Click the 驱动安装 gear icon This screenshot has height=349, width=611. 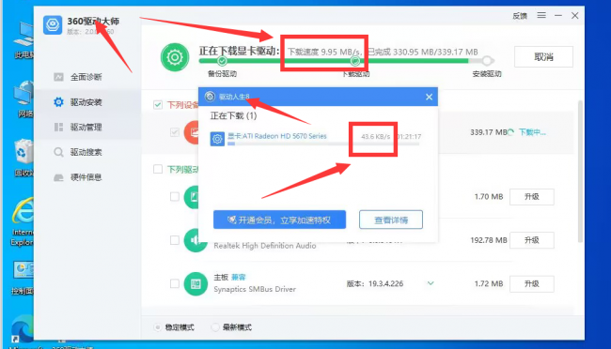pyautogui.click(x=58, y=102)
